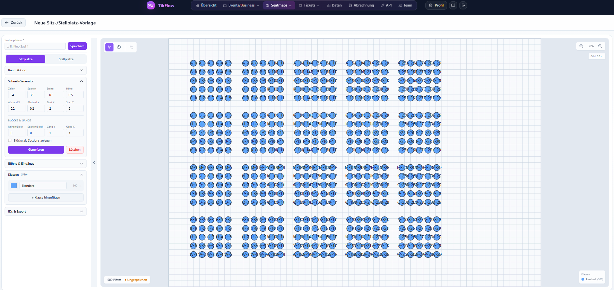Expand the Bühne & Eingänge section
The image size is (614, 290).
pyautogui.click(x=46, y=164)
